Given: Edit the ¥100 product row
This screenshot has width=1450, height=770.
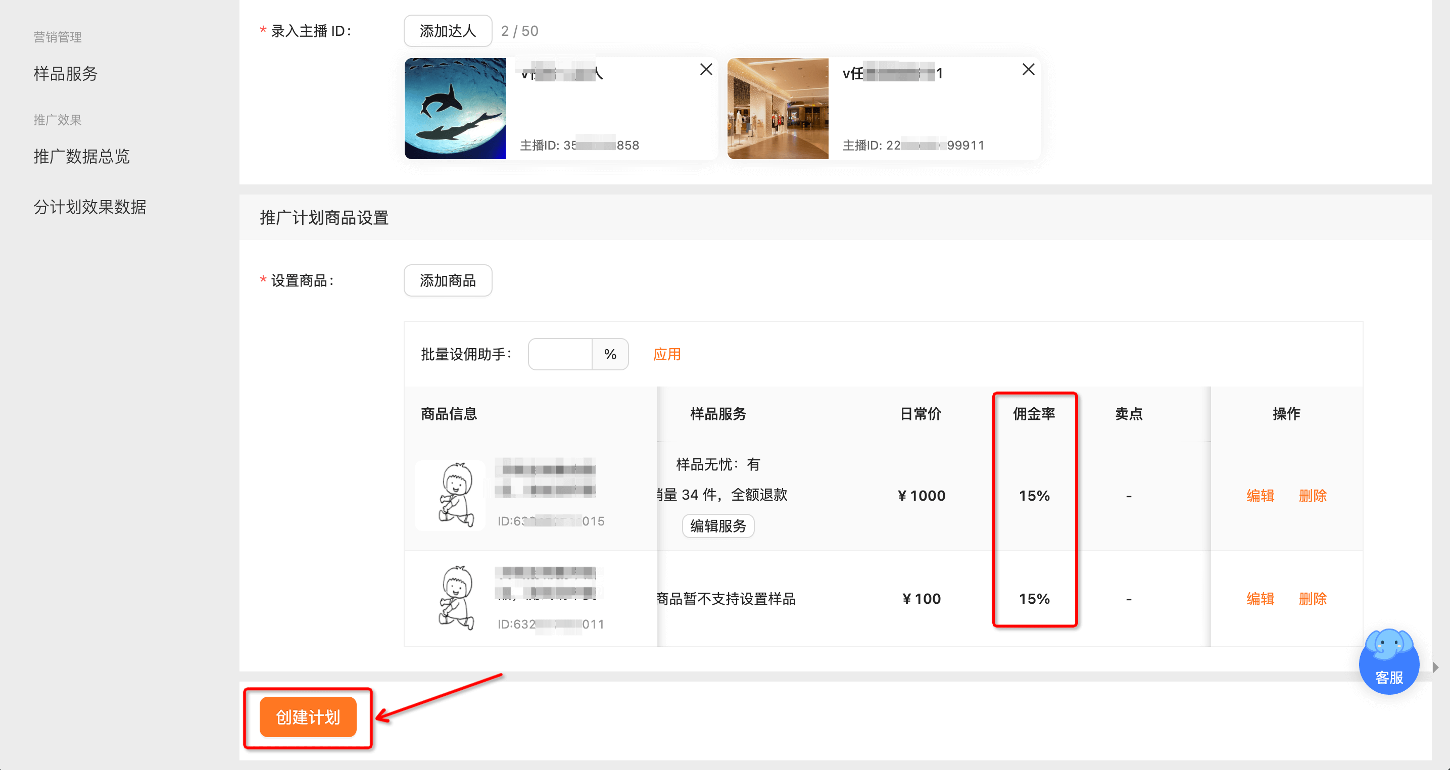Looking at the screenshot, I should pyautogui.click(x=1260, y=598).
